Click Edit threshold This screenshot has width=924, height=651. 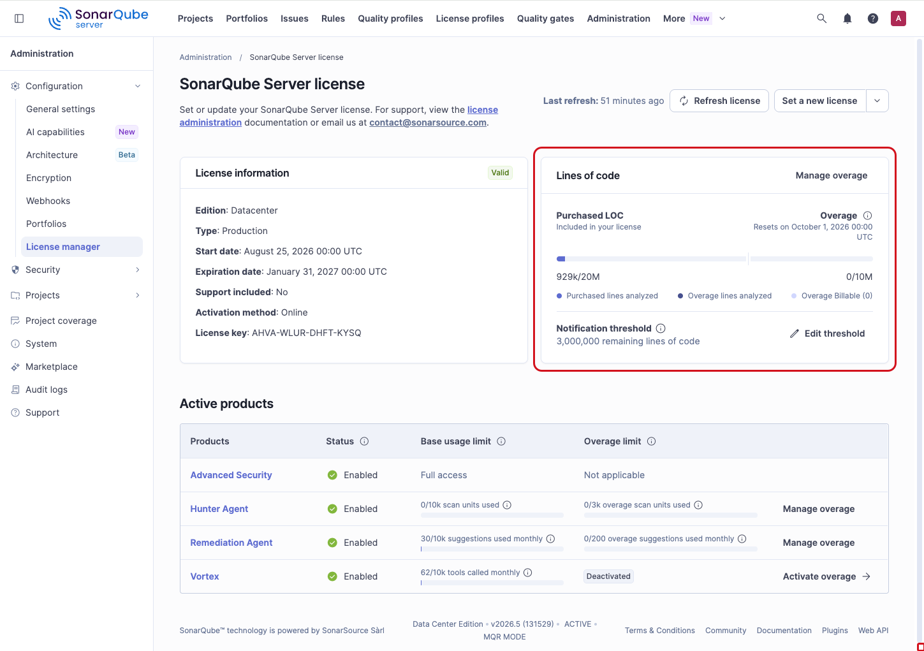pos(827,333)
